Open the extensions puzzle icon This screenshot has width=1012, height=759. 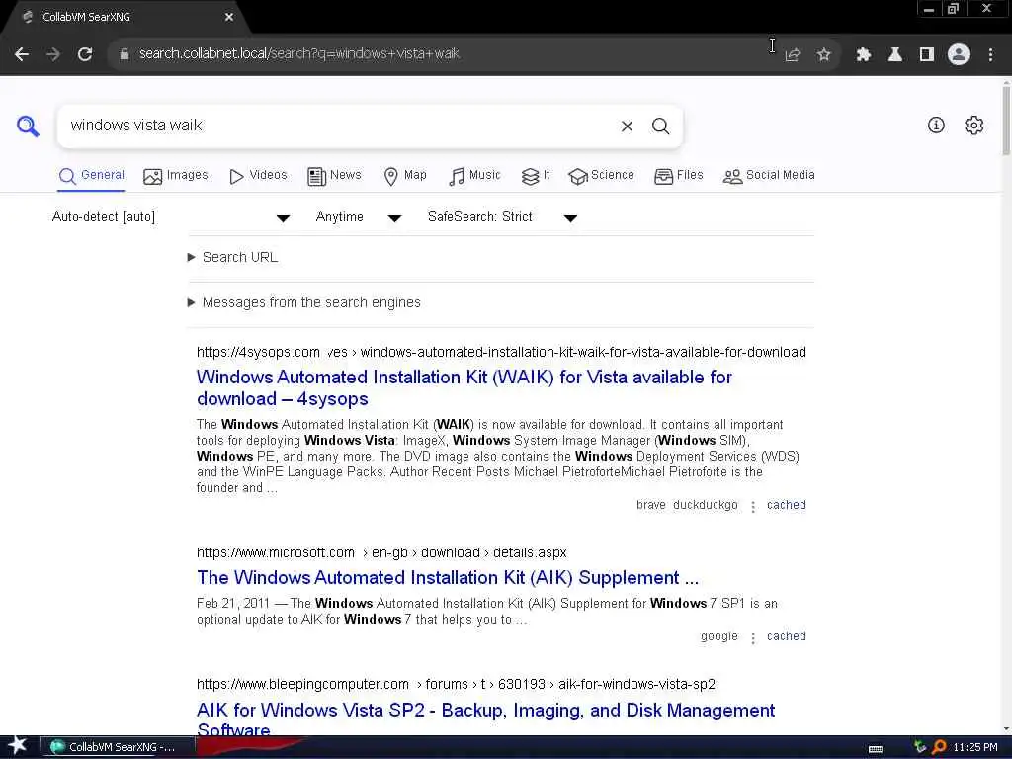pos(864,55)
